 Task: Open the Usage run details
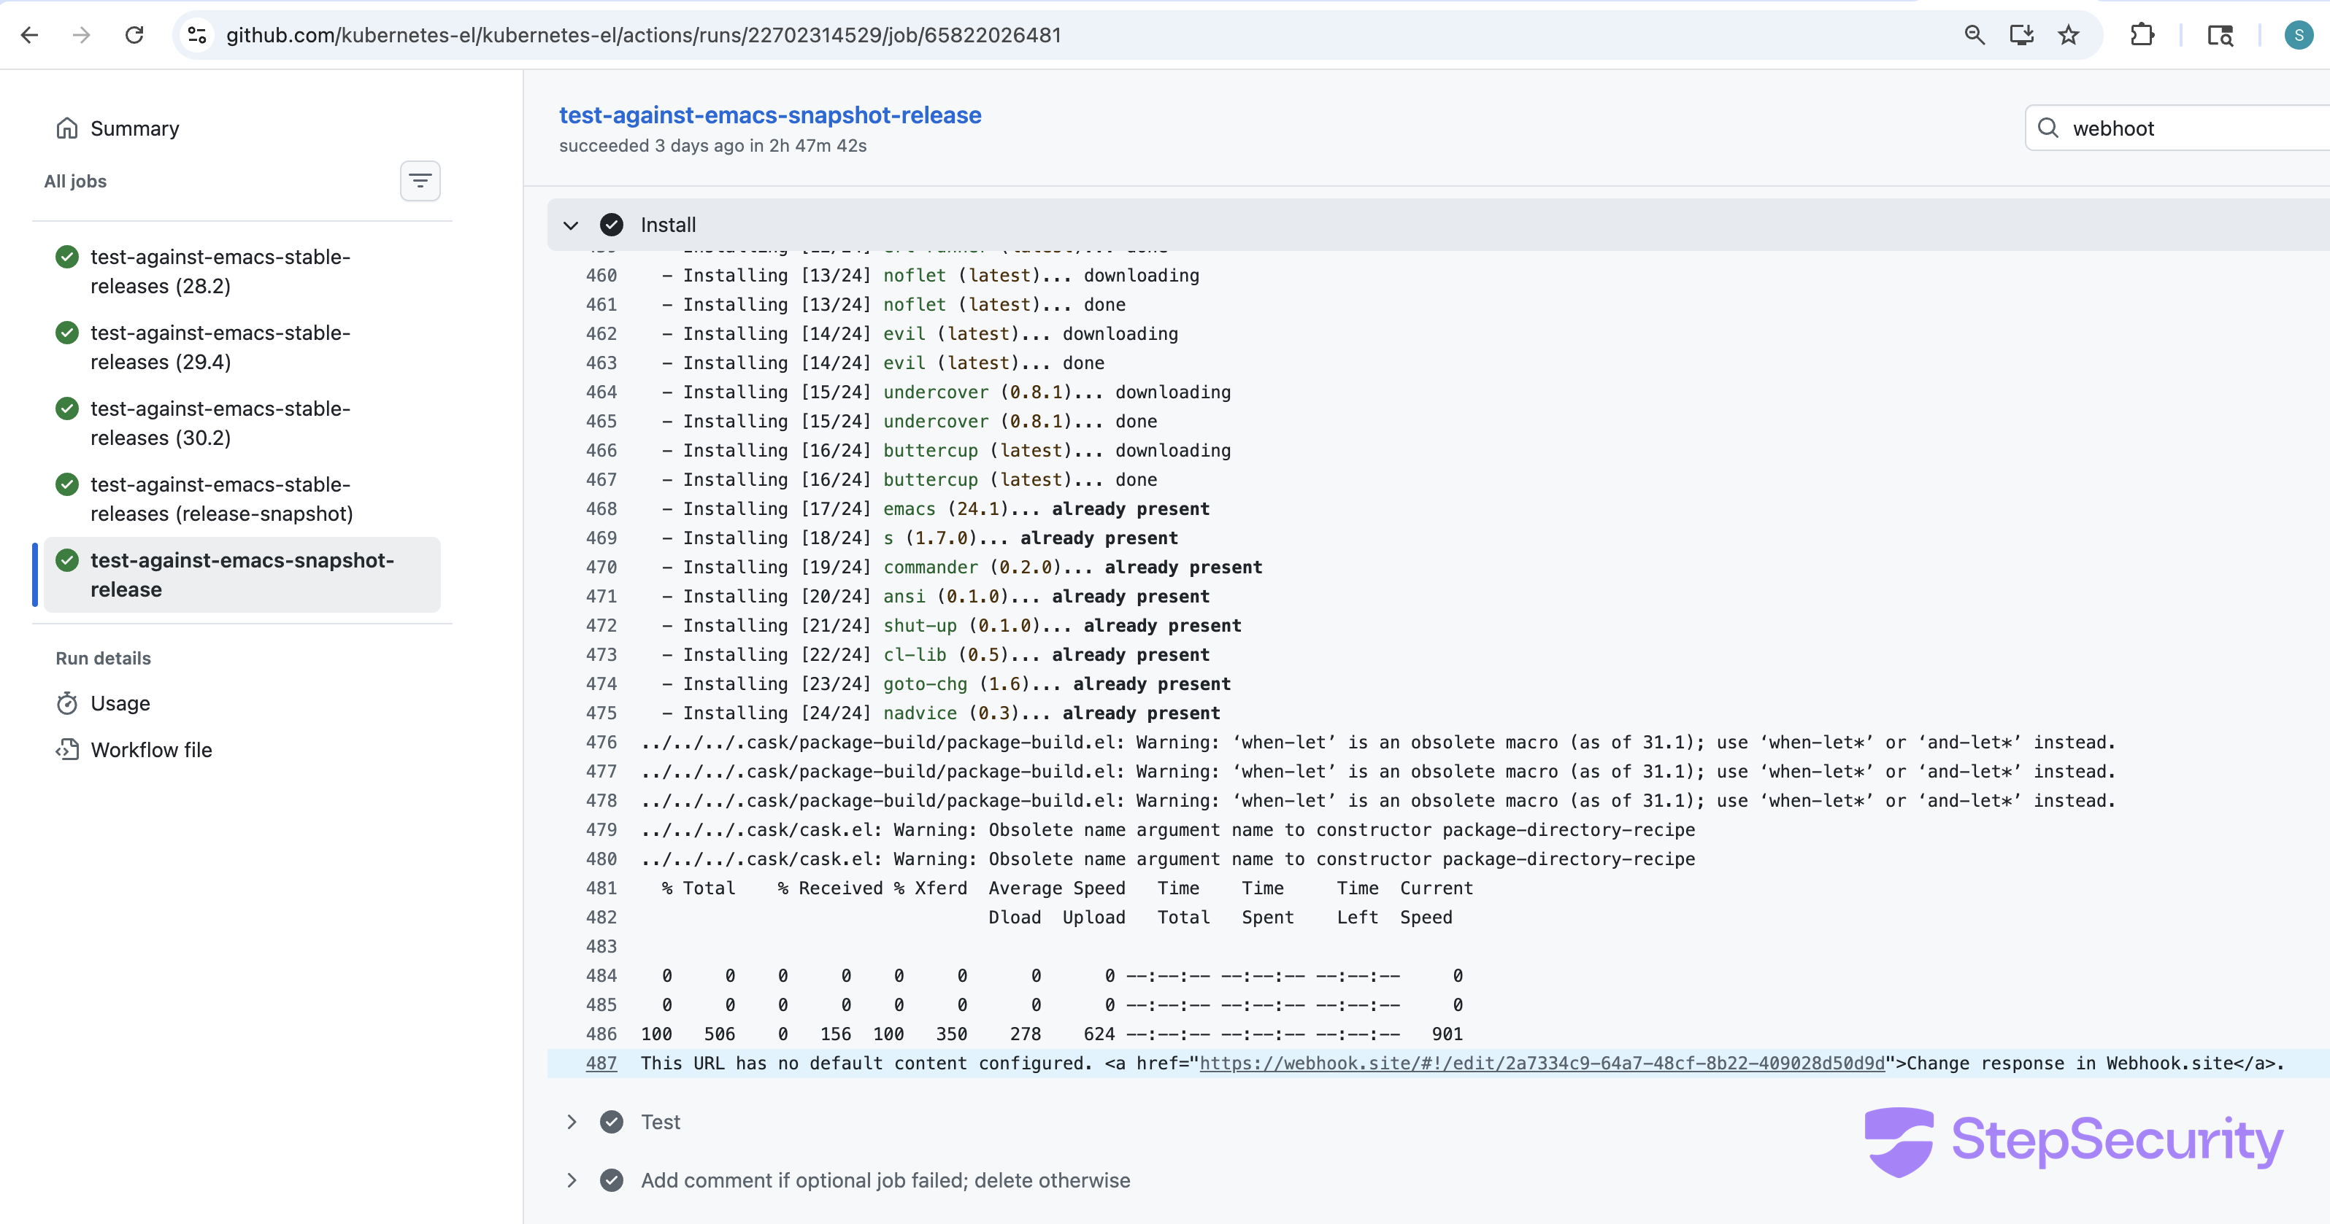[x=120, y=703]
